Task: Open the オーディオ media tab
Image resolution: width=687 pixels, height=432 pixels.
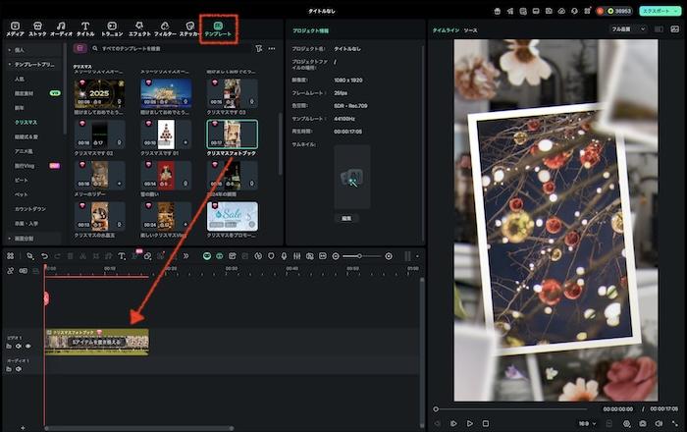Action: [x=61, y=28]
